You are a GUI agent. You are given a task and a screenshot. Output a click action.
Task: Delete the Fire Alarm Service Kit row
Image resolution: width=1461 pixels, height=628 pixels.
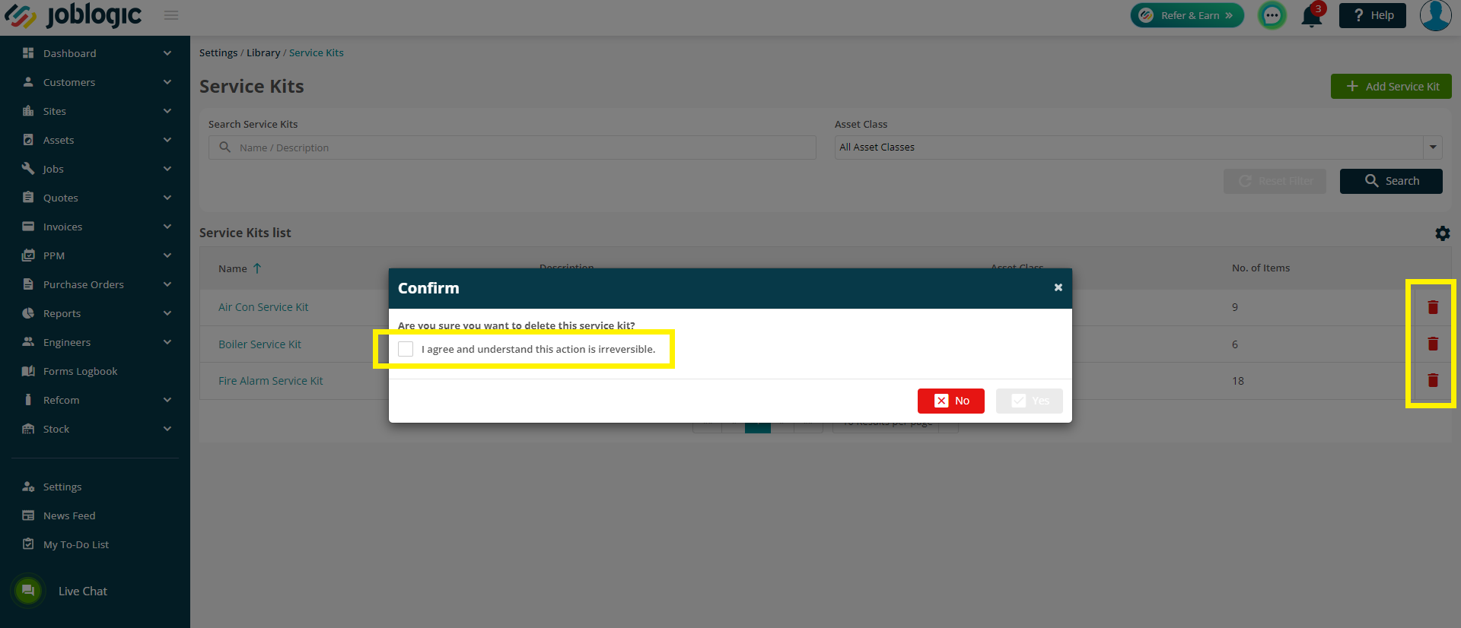pyautogui.click(x=1433, y=380)
